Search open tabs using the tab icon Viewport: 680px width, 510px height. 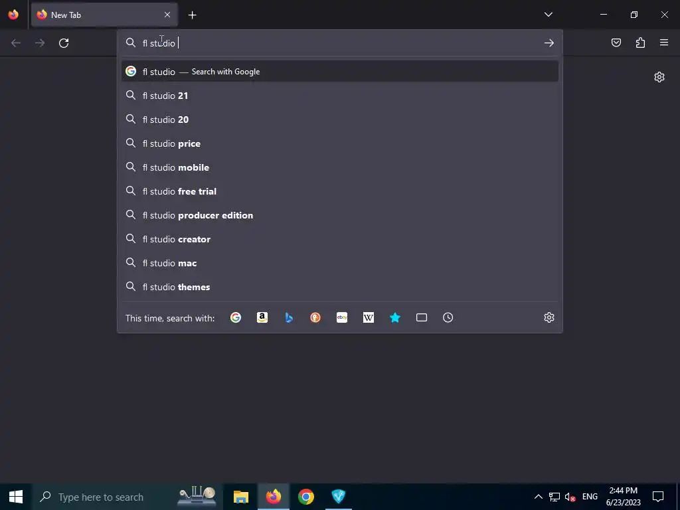tap(422, 318)
